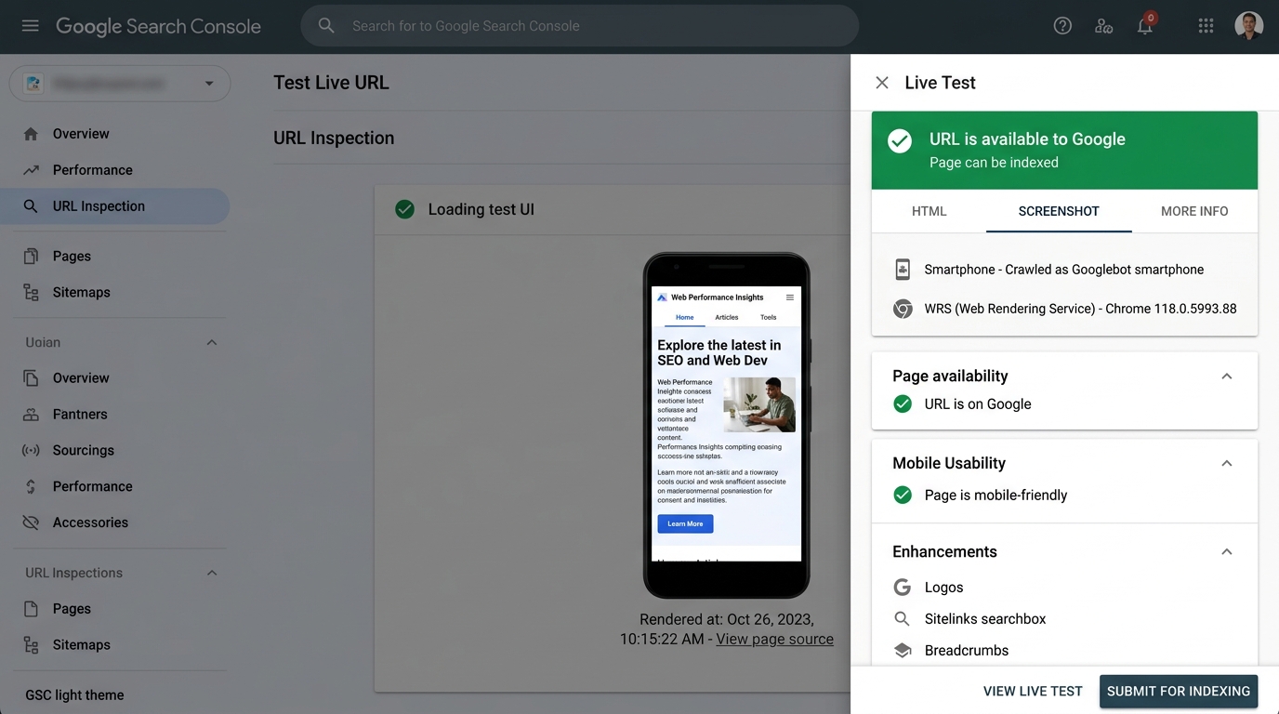Select URL Inspection sidebar item
Image resolution: width=1279 pixels, height=714 pixels.
coord(115,206)
